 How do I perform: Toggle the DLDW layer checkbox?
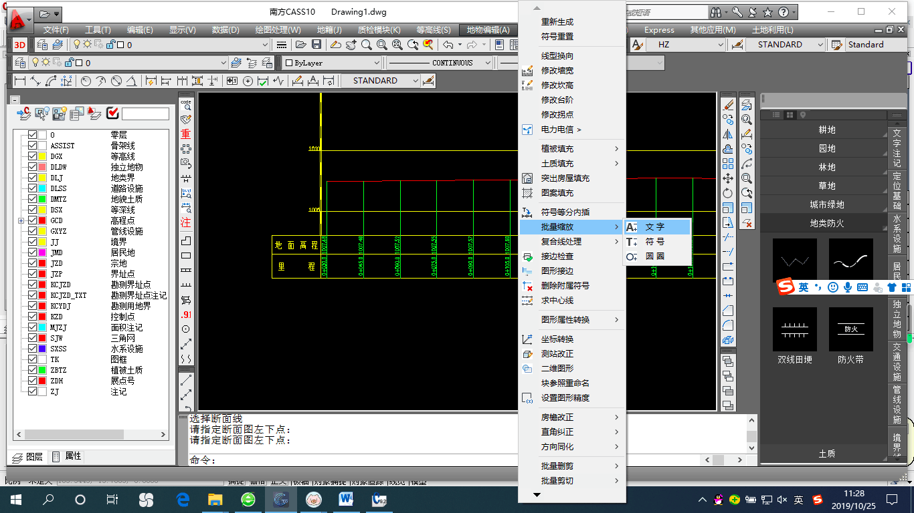point(31,167)
